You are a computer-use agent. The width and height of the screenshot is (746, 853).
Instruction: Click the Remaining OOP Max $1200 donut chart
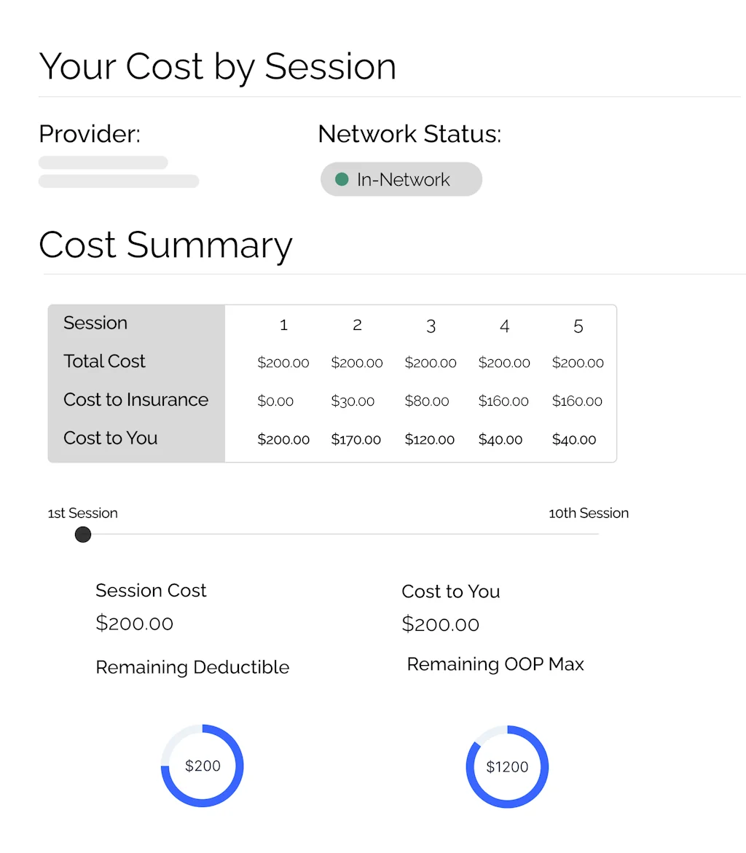[x=507, y=767]
